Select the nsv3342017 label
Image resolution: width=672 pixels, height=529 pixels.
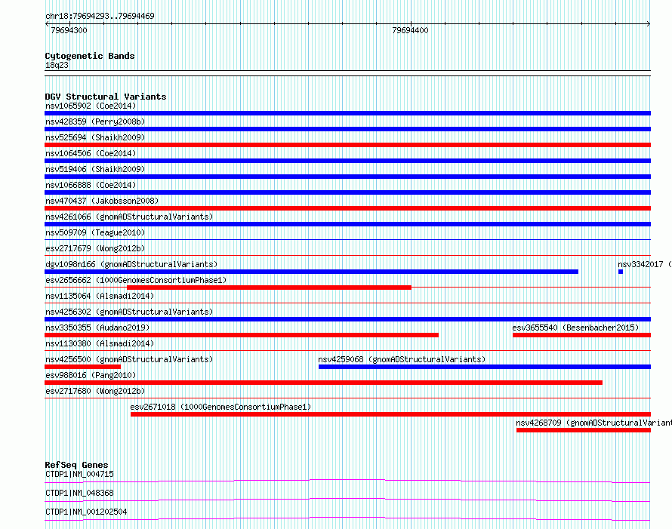[x=645, y=264]
